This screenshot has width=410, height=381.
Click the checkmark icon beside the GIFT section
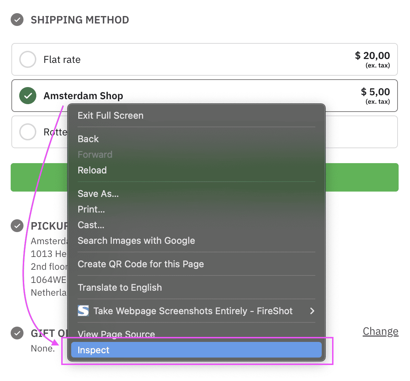pos(17,333)
